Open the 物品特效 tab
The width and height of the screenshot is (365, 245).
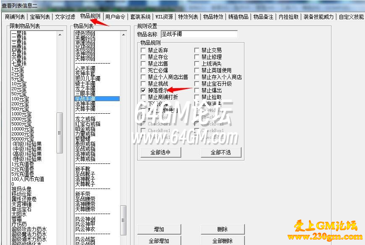tap(213, 17)
